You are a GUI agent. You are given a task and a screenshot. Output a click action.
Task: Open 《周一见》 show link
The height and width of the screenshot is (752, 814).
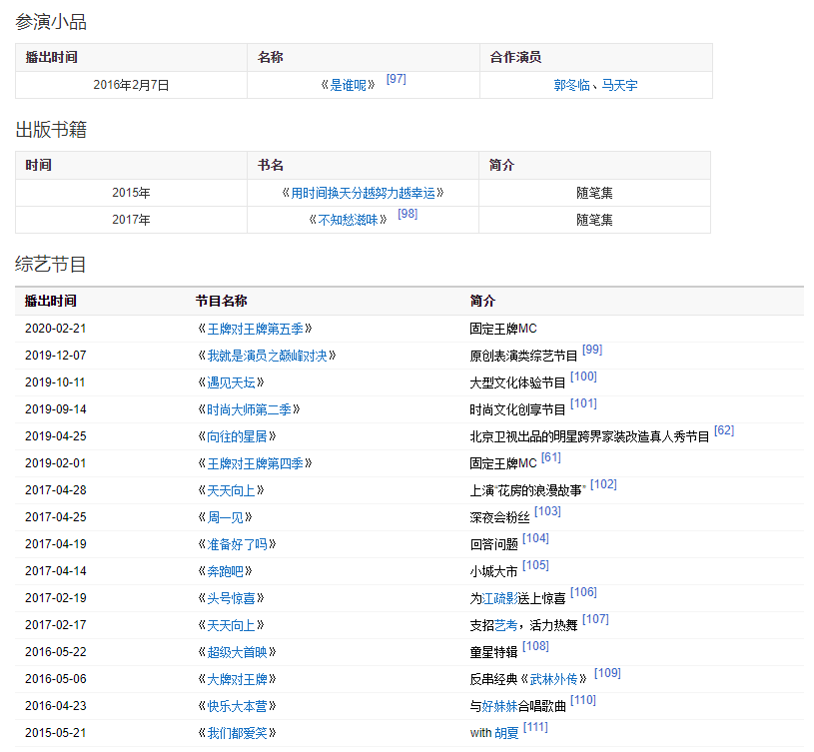tap(223, 517)
